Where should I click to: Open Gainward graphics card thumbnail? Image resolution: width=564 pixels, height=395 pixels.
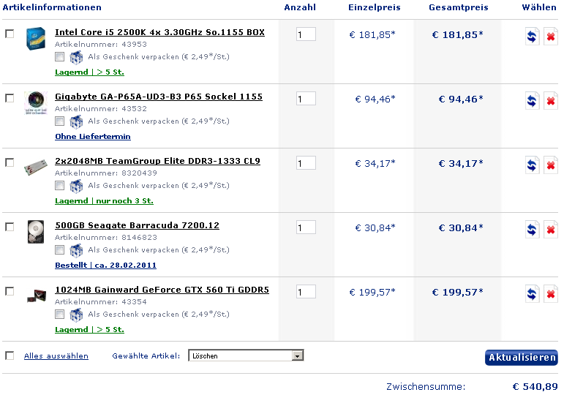pos(37,296)
